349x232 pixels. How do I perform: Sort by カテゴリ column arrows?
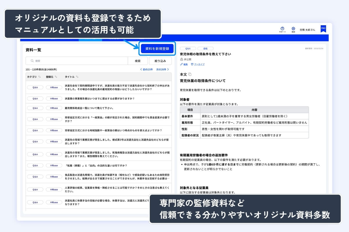pyautogui.click(x=40, y=77)
